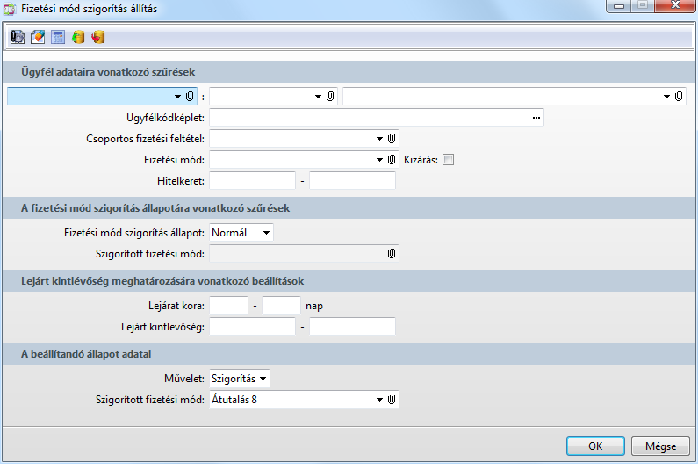Click paperclip in the grey Szigorított fizetési mód field
The image size is (698, 464).
coord(392,254)
